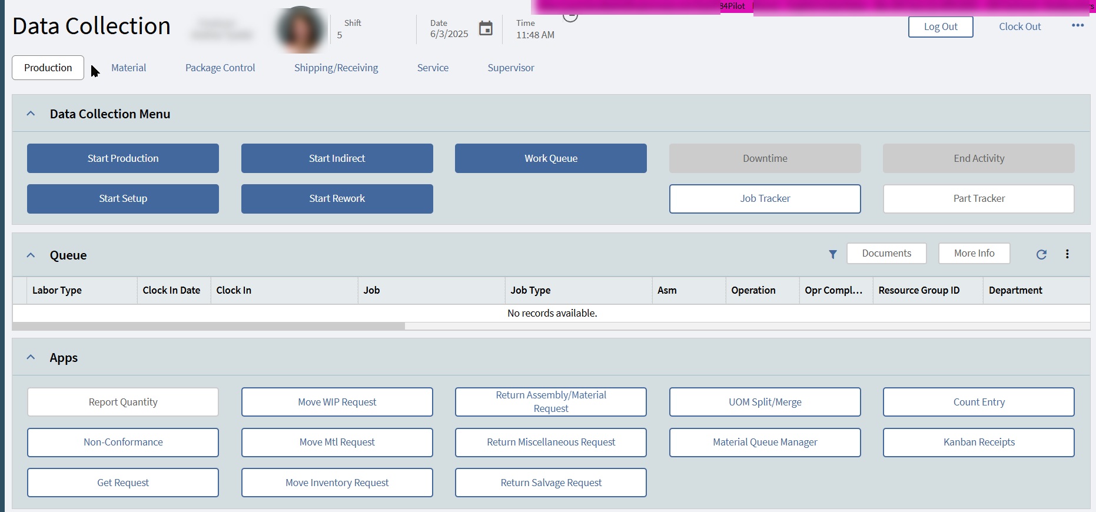Sort by the Asm column header
This screenshot has height=512, width=1096.
(689, 290)
